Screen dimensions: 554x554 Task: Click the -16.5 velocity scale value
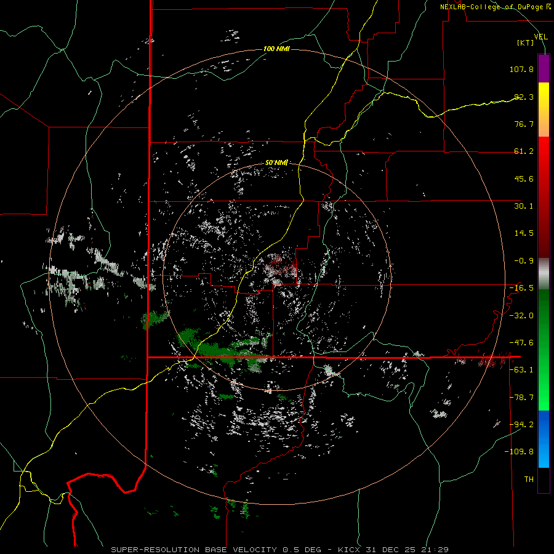tap(521, 288)
